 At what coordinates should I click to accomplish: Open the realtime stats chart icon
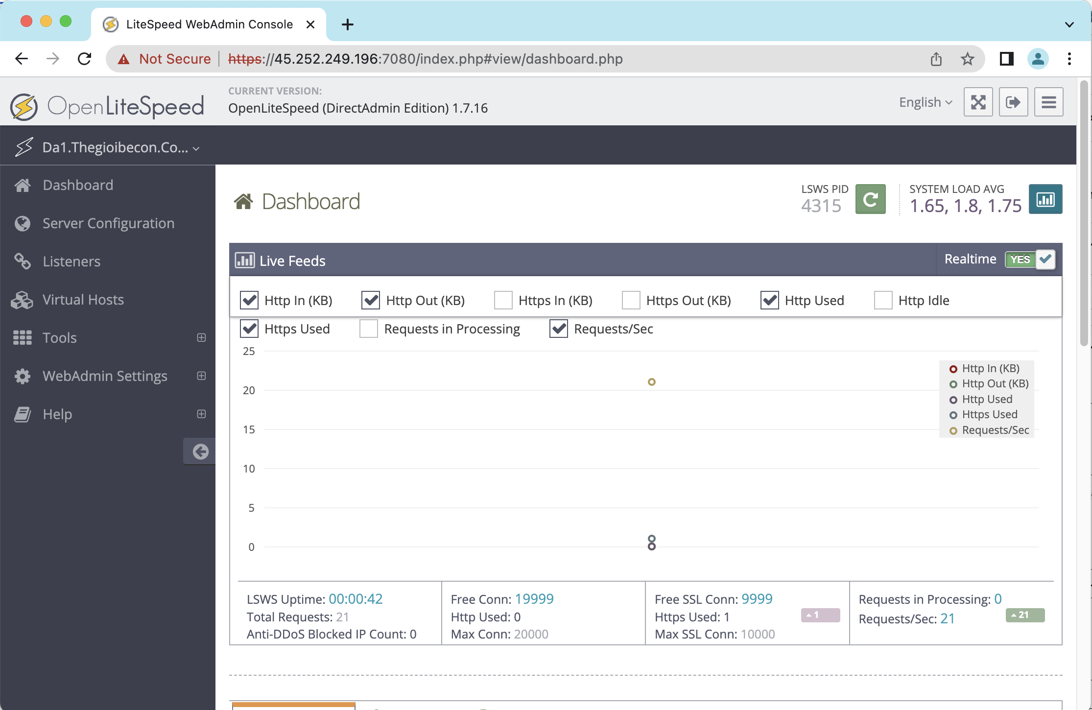pyautogui.click(x=1045, y=199)
